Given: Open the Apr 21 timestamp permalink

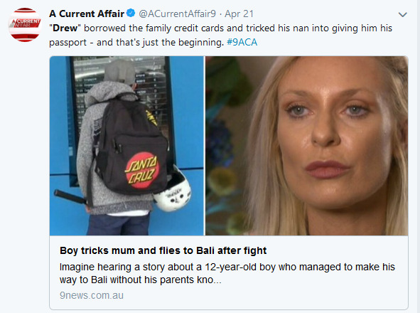Looking at the screenshot, I should click(x=239, y=14).
